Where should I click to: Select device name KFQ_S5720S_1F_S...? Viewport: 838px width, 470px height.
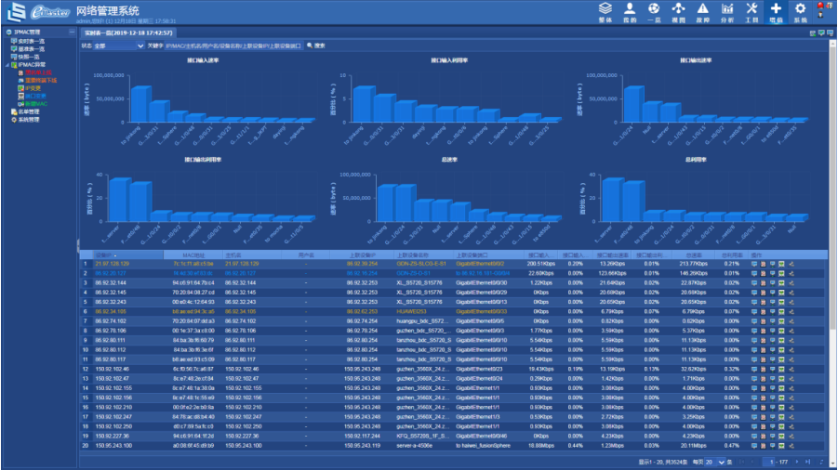[x=424, y=437]
